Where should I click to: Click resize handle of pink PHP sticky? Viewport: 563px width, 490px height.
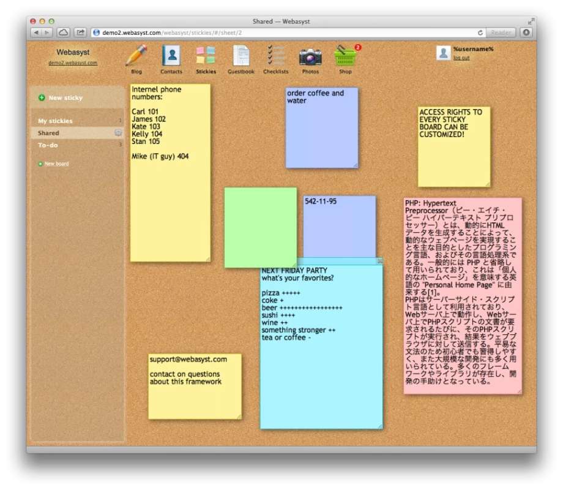[519, 391]
